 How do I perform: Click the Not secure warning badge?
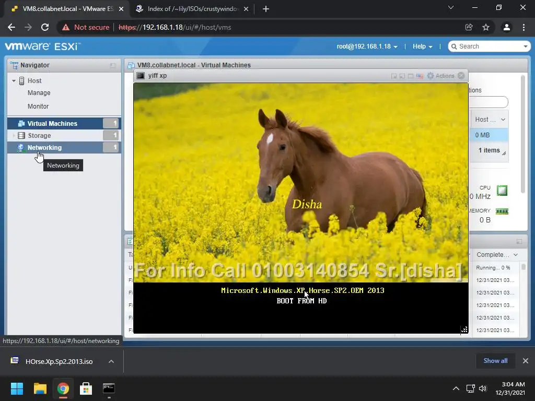[86, 27]
